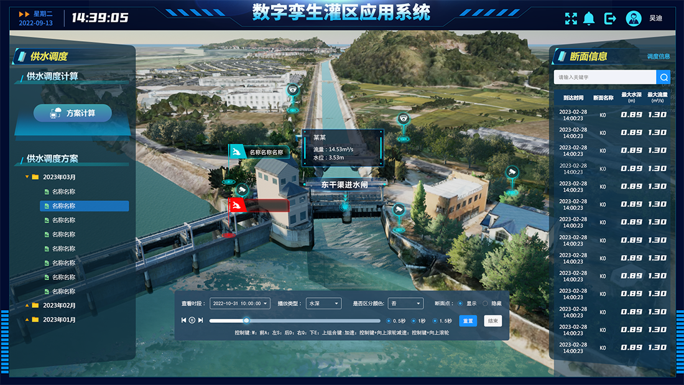Click the user avatar icon
The image size is (684, 385).
click(634, 19)
